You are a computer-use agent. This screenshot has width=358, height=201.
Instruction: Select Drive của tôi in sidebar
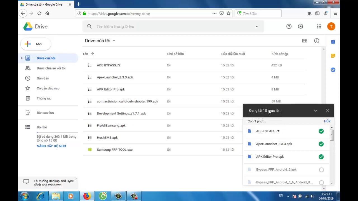[48, 58]
